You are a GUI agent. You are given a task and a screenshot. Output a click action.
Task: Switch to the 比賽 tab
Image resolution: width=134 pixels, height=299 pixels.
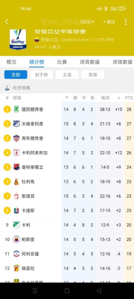[x=62, y=62]
